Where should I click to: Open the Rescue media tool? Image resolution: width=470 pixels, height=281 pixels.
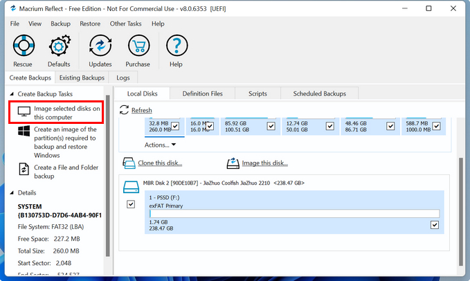[x=24, y=46]
